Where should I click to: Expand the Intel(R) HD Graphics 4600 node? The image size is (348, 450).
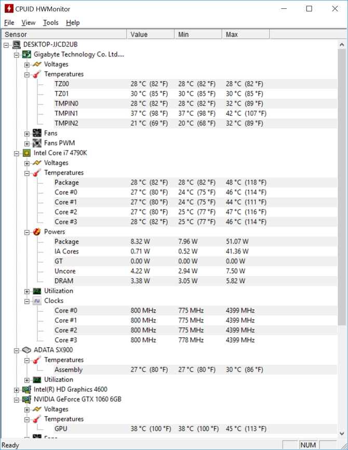(17, 390)
